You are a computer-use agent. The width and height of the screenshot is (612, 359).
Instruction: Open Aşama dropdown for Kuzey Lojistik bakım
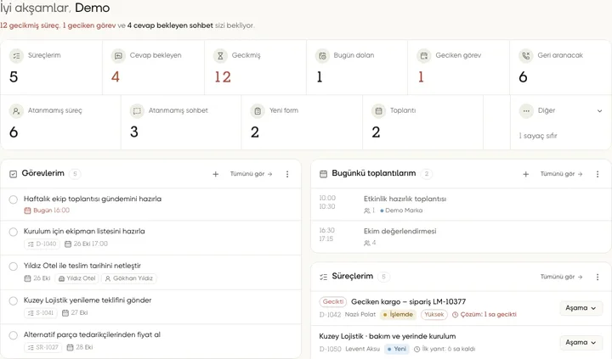(x=581, y=342)
